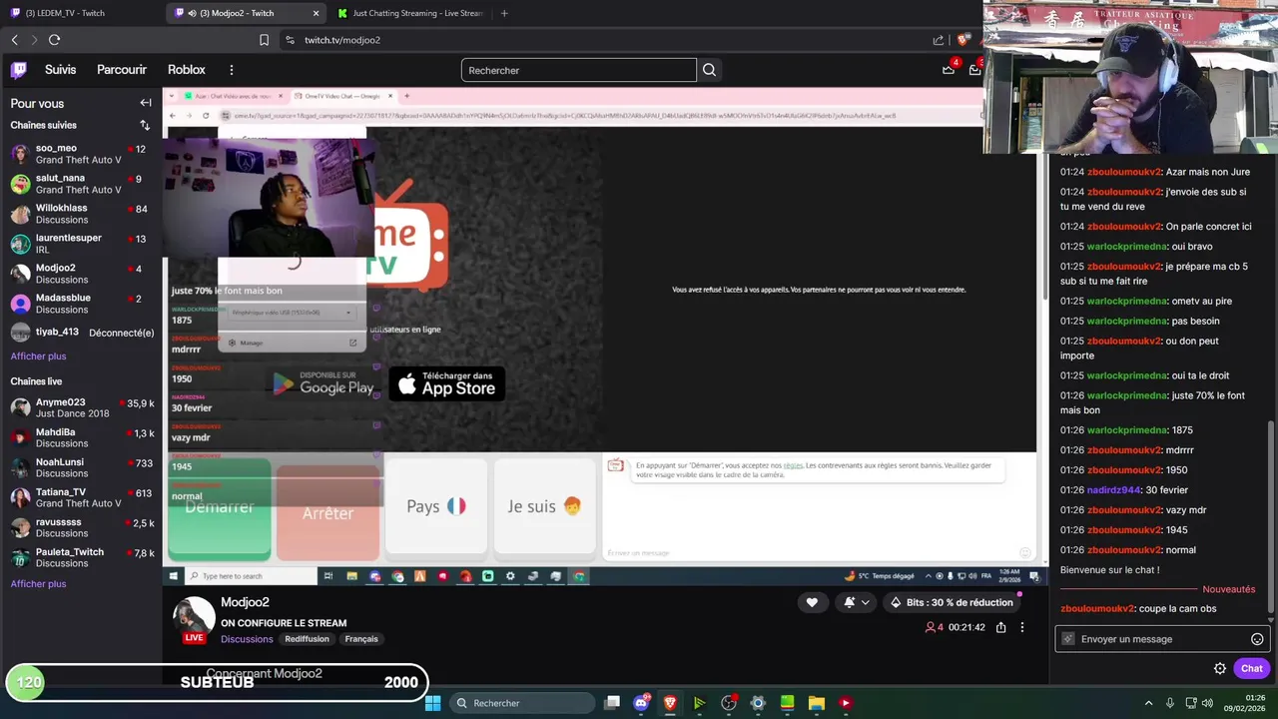Click username nadirdz944 in chat
This screenshot has height=719, width=1278.
pos(1113,490)
